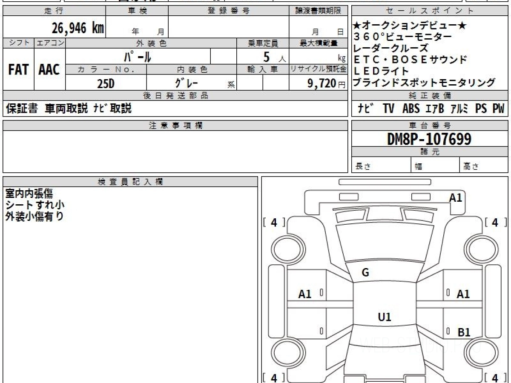The width and height of the screenshot is (511, 383).
Task: Click the PW equipment entry
Action: pyautogui.click(x=498, y=109)
